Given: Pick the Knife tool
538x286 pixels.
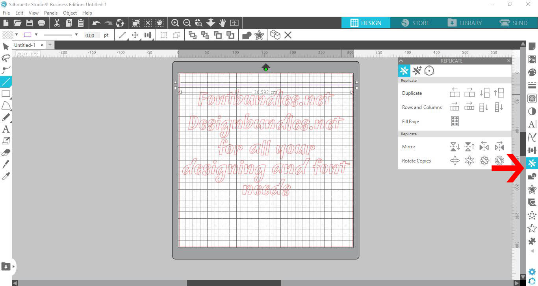Looking at the screenshot, I should [6, 164].
